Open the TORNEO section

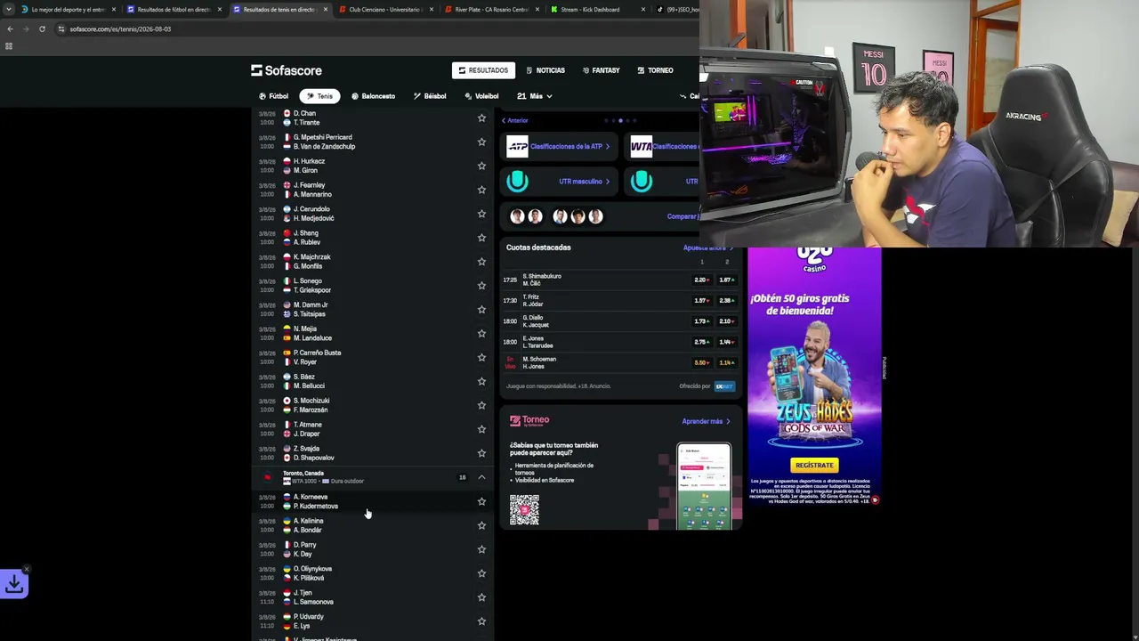pos(656,70)
